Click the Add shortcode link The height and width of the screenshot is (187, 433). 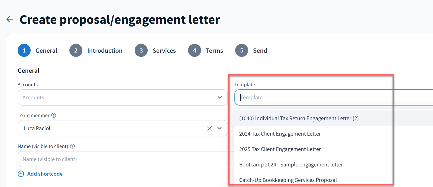[45, 174]
